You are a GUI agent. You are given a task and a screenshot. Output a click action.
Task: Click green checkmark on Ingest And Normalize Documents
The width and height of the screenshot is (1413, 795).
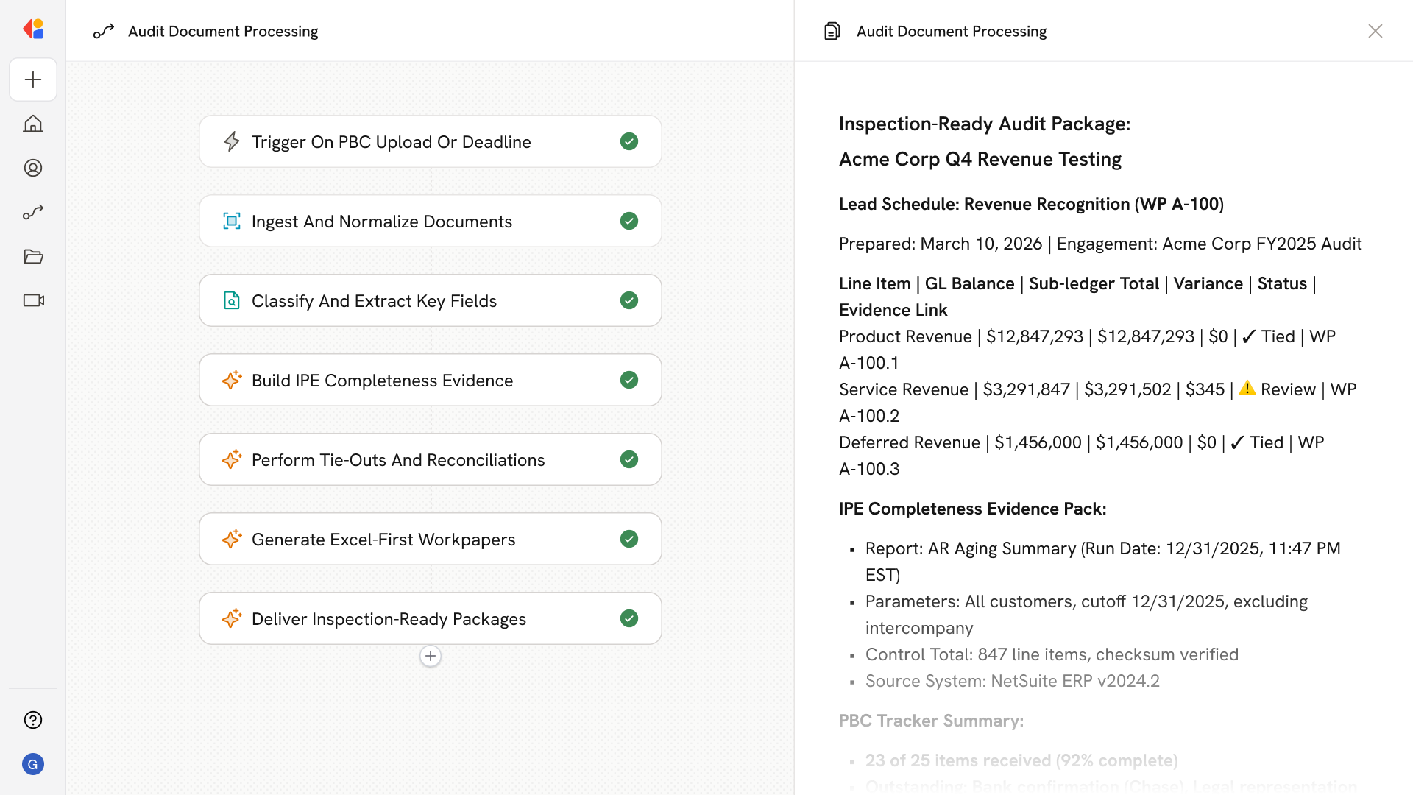(629, 221)
